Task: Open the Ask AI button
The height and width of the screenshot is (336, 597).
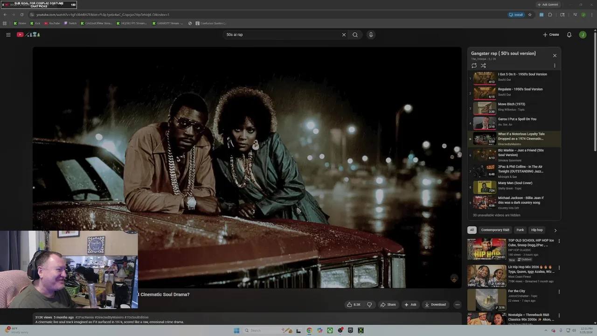Action: click(410, 305)
